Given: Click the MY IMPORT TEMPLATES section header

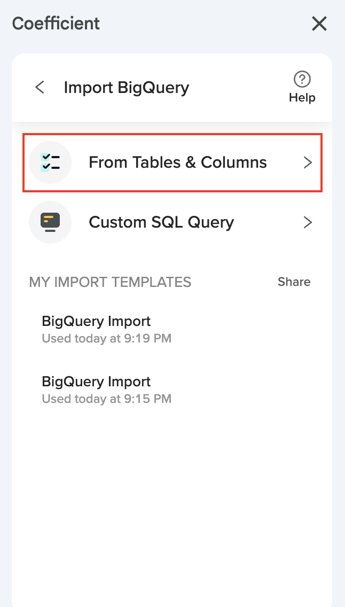Looking at the screenshot, I should (110, 282).
